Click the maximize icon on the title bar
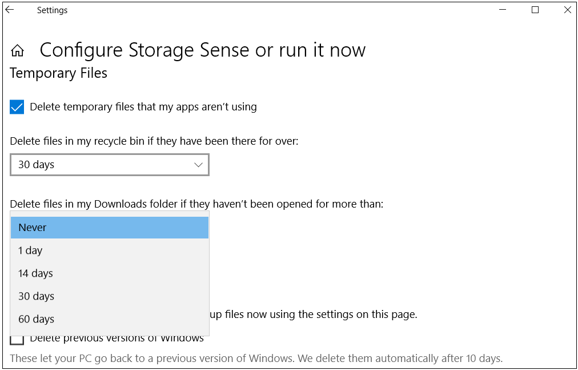 (x=535, y=10)
